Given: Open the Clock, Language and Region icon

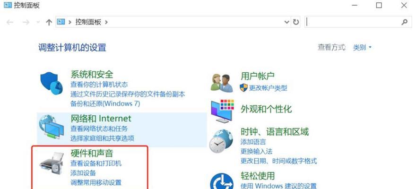Looking at the screenshot, I should 221,141.
